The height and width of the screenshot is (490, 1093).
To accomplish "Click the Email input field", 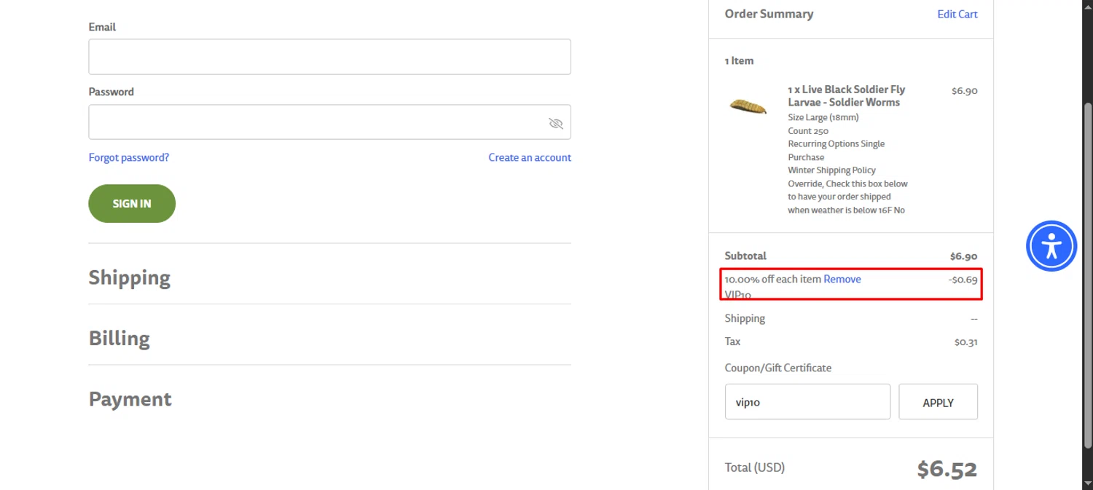I will [x=329, y=57].
